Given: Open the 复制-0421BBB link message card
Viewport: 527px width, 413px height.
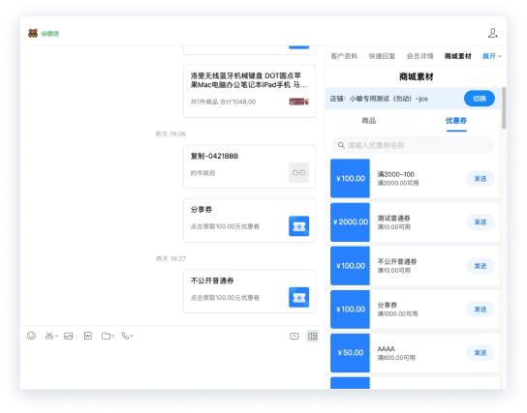Looking at the screenshot, I should 249,166.
